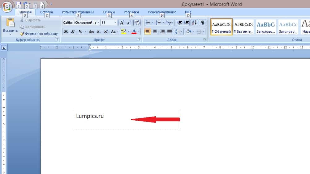The image size is (310, 174).
Task: Center-align the paragraph text
Action: point(155,31)
